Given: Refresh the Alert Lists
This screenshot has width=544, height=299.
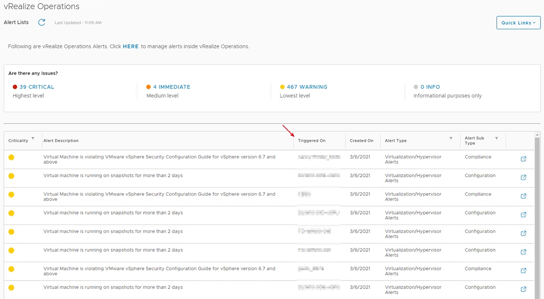Looking at the screenshot, I should (x=42, y=22).
